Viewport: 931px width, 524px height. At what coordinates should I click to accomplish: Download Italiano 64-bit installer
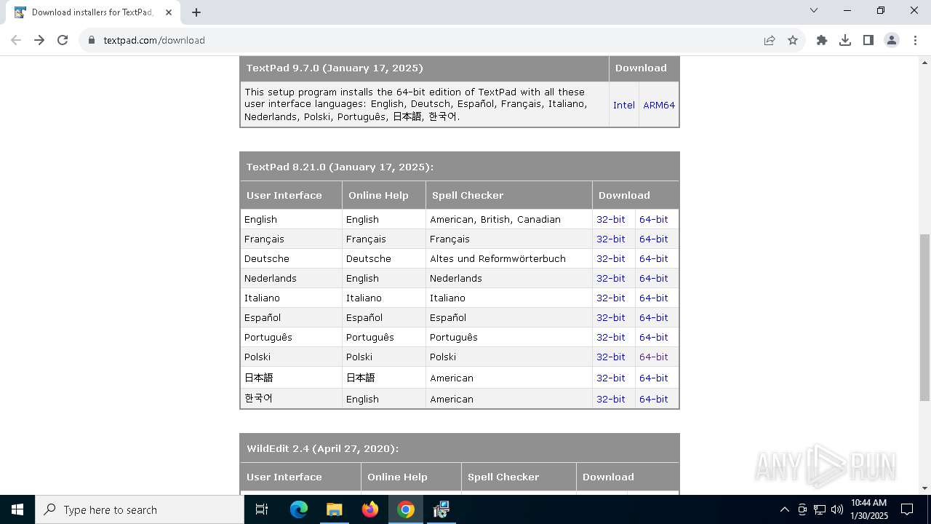[654, 298]
